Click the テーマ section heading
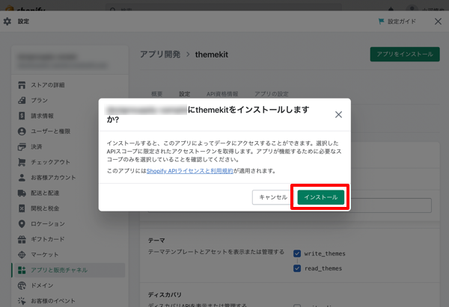449x307 pixels. [156, 241]
